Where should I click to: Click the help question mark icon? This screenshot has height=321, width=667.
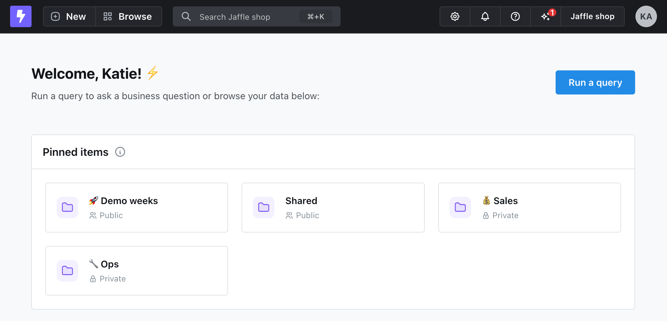coord(515,16)
